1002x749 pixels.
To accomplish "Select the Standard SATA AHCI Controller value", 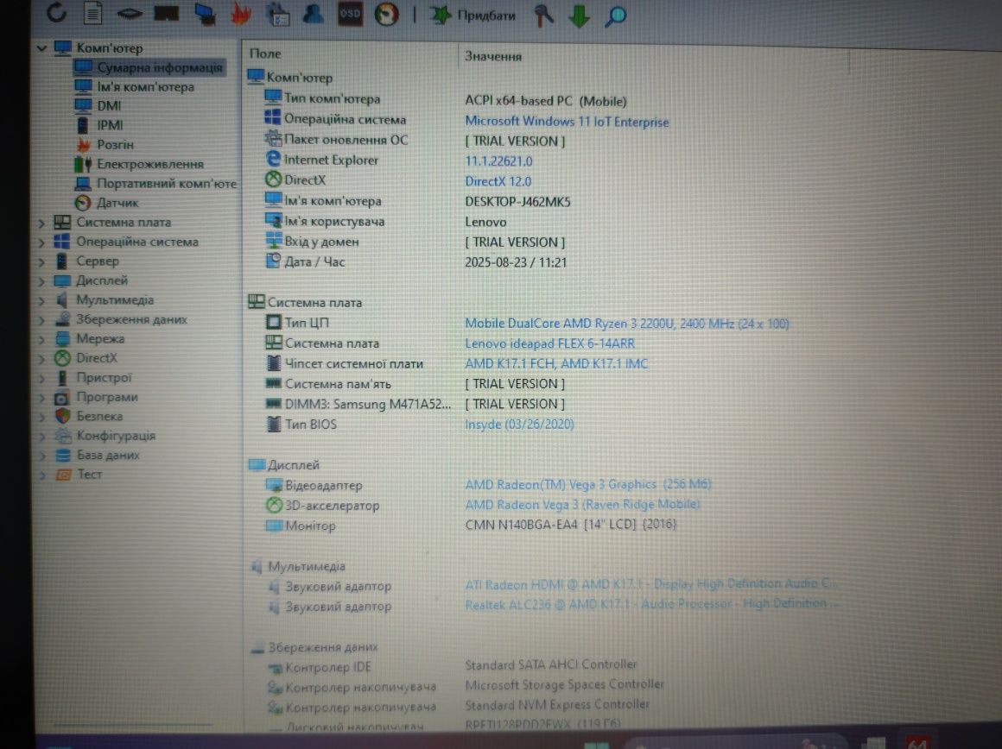I will [x=551, y=664].
